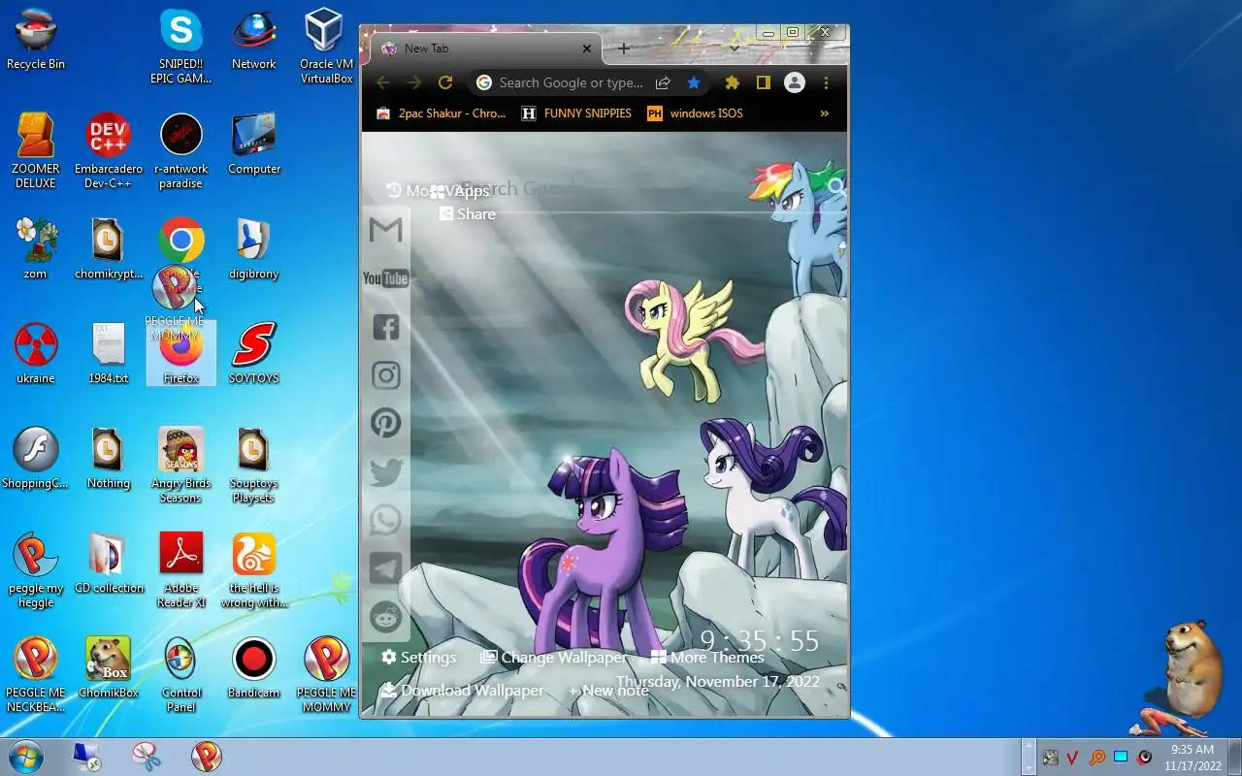Screen dimensions: 1242x776
Task: Open Souptoys Playsets desktop icon
Action: coord(253,466)
